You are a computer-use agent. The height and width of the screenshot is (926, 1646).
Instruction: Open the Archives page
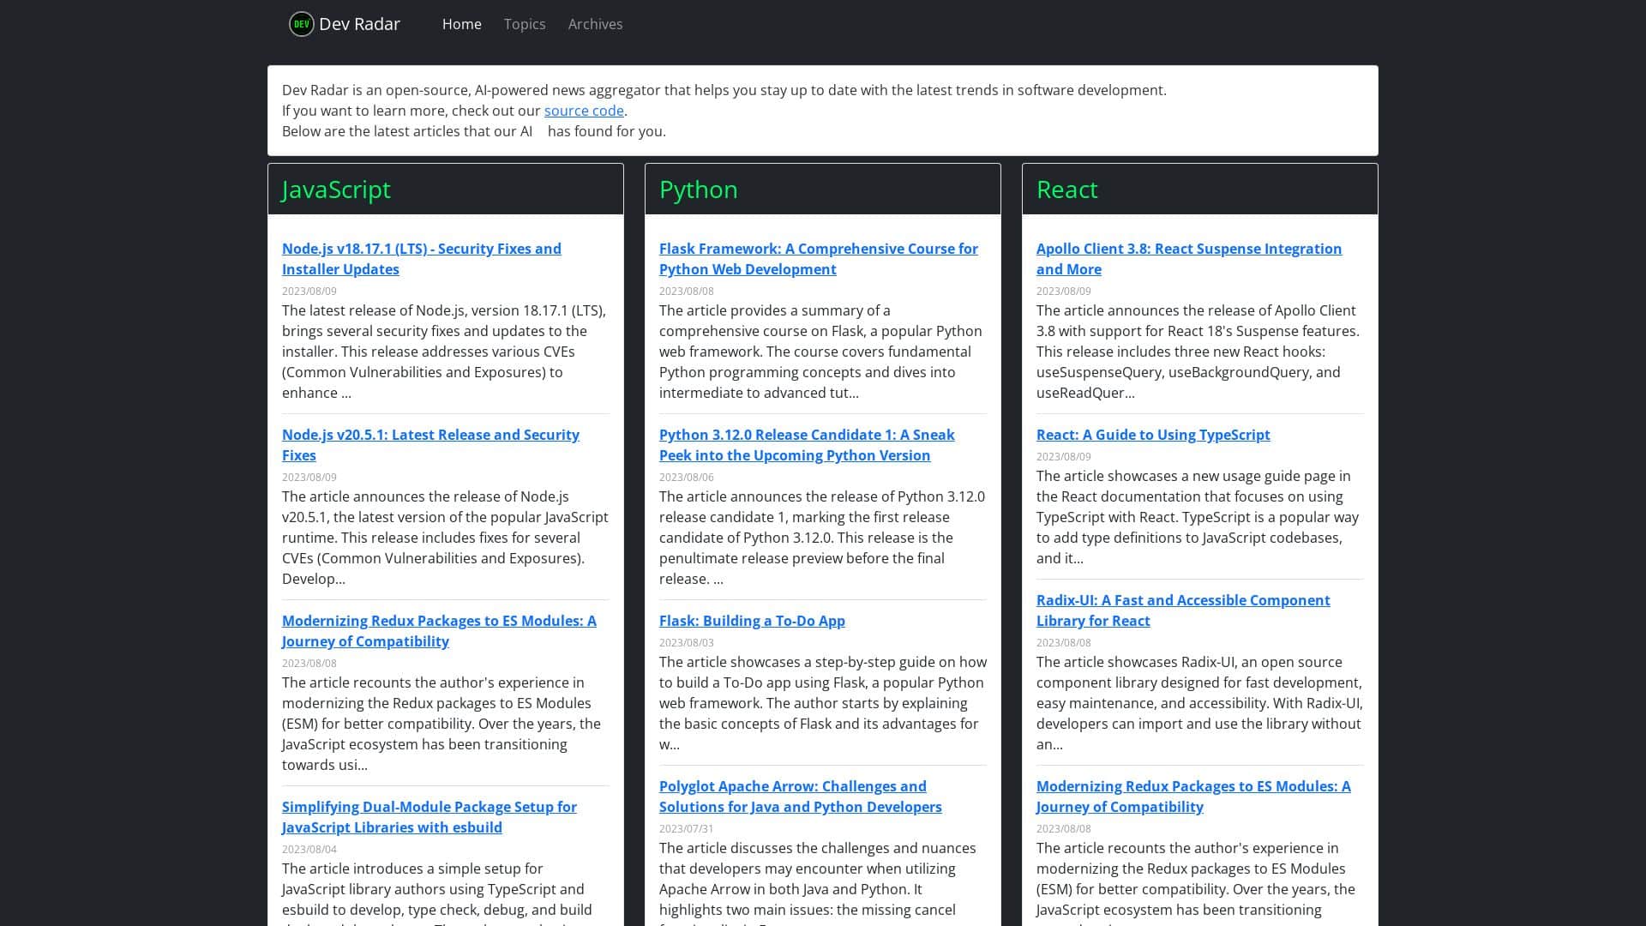(x=595, y=24)
